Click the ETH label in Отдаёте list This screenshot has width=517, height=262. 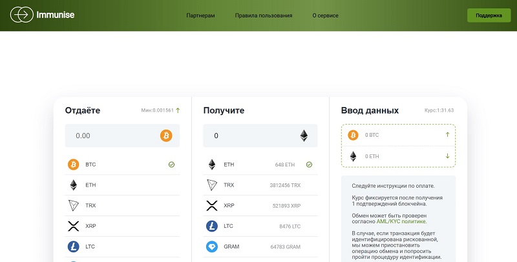click(x=90, y=185)
